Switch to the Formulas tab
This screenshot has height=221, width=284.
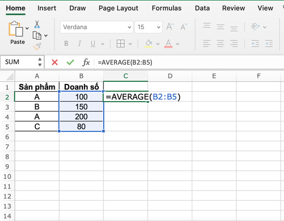pyautogui.click(x=166, y=8)
